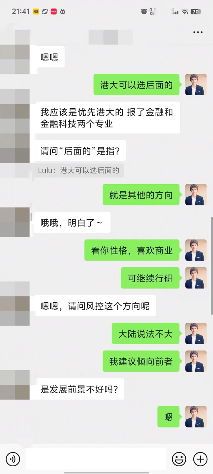Tap the alarm clock icon in the status bar

(x=144, y=11)
